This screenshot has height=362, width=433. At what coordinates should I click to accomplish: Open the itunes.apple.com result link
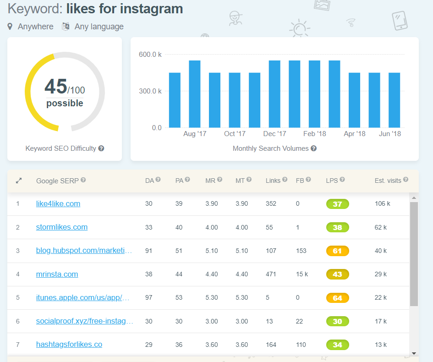tap(82, 298)
